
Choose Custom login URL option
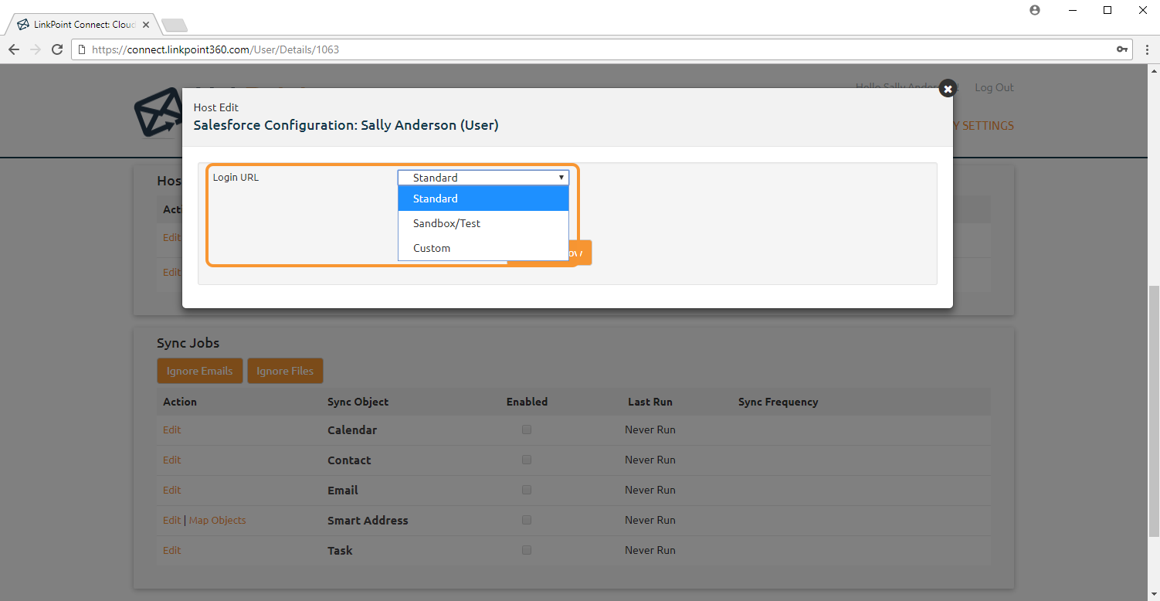(x=483, y=248)
